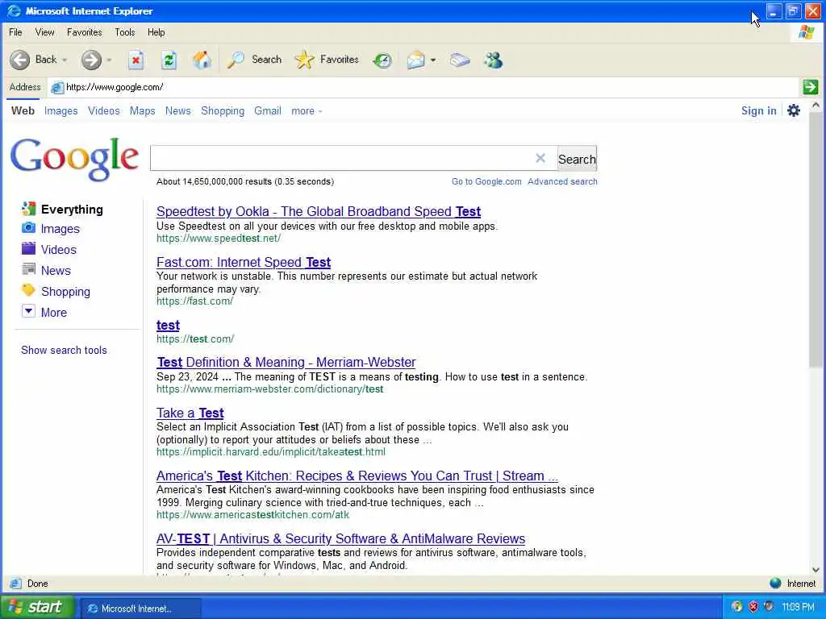Open America's Test Kitchen result

point(357,476)
